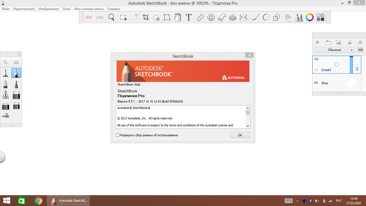This screenshot has width=366, height=206.
Task: Click license text scroll down arrow
Action: [x=248, y=126]
